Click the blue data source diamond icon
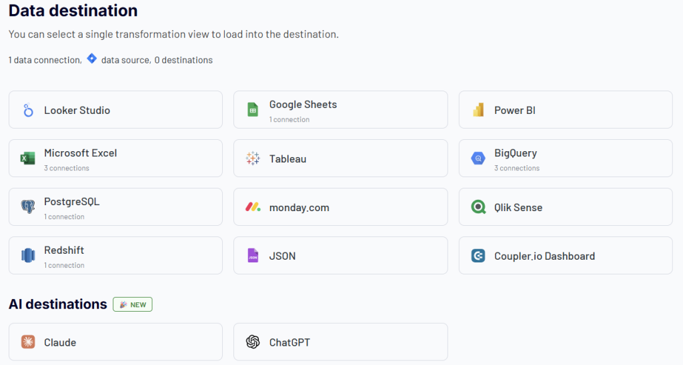Screen dimensions: 683x365 click(x=91, y=59)
